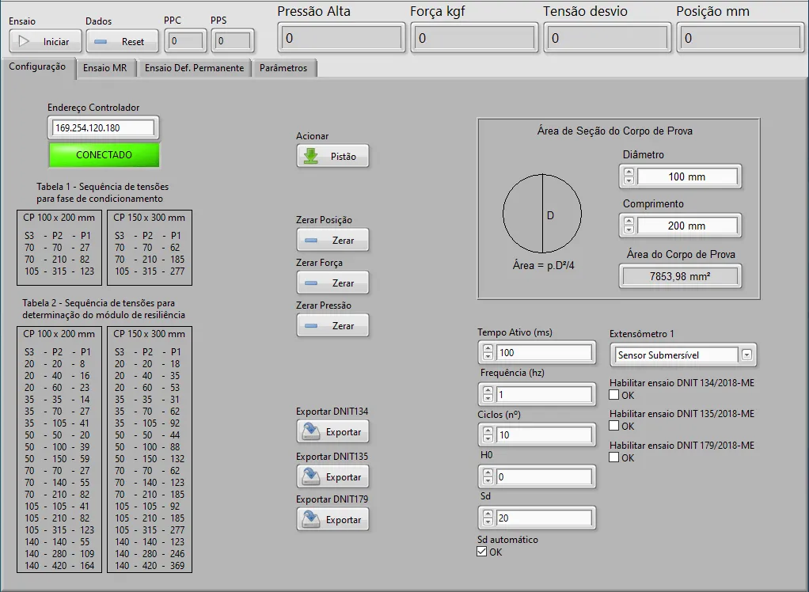The height and width of the screenshot is (592, 809).
Task: Export DNIT134 data with Exportar
Action: point(332,432)
